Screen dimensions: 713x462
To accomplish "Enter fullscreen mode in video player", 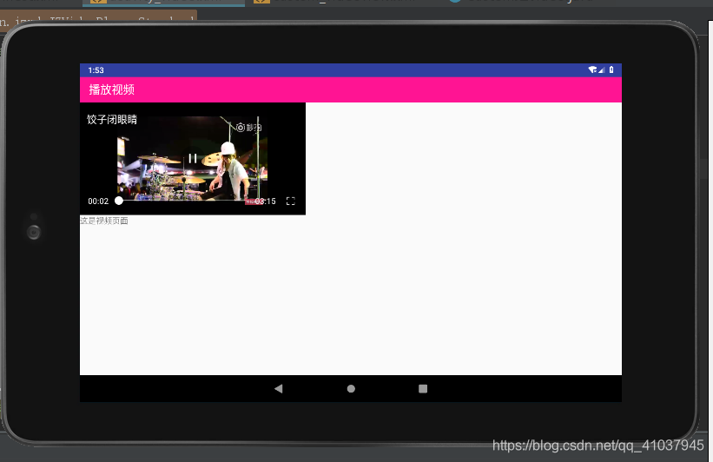I will 291,201.
